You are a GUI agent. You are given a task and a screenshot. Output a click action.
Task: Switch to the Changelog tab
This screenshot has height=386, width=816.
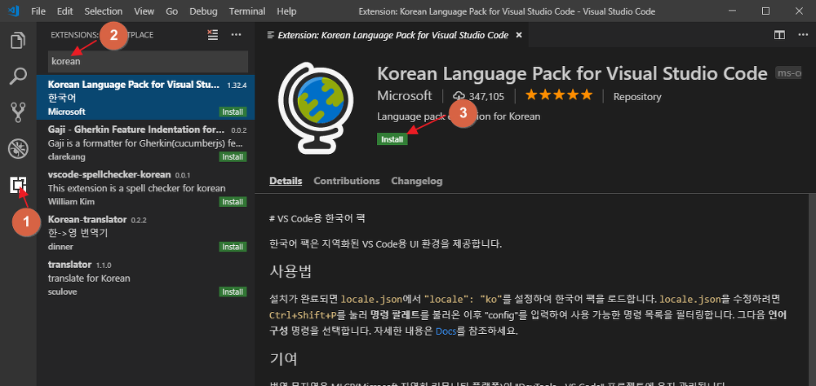click(417, 181)
